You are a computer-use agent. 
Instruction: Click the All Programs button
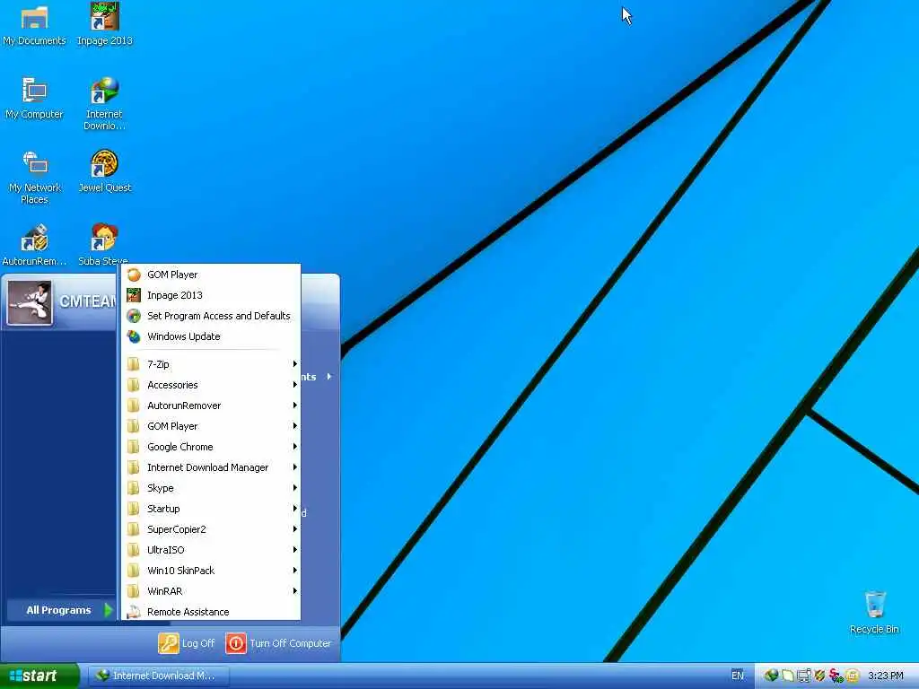pos(62,610)
